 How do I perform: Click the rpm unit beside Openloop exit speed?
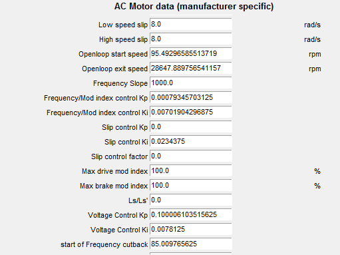(315, 69)
